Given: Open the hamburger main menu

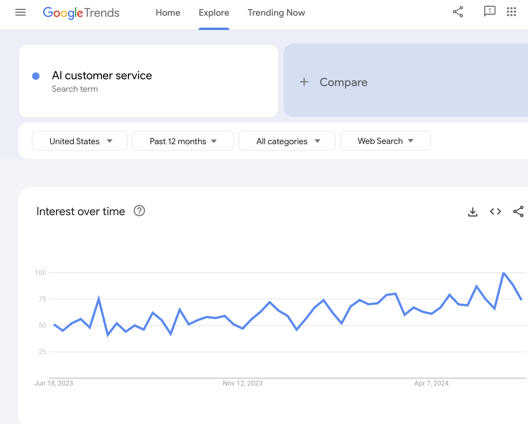Looking at the screenshot, I should click(x=21, y=13).
